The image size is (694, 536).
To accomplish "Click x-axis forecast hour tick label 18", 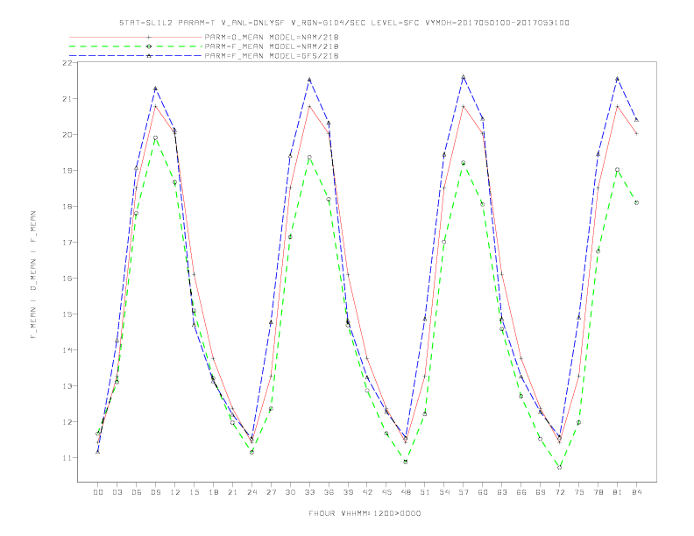I will 213,492.
